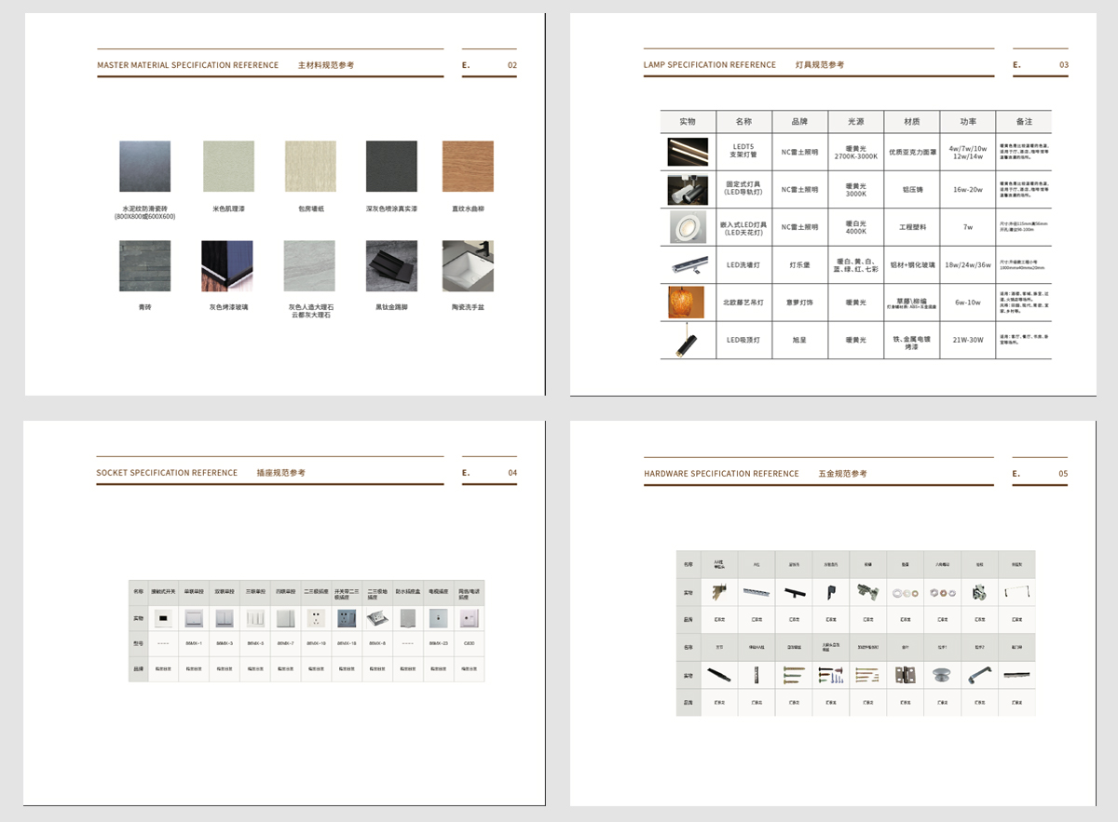
Task: Choose the 包房墙纸 wallpaper sample
Action: pos(310,167)
